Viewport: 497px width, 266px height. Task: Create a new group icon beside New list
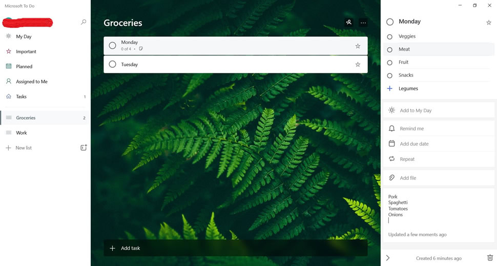click(84, 148)
